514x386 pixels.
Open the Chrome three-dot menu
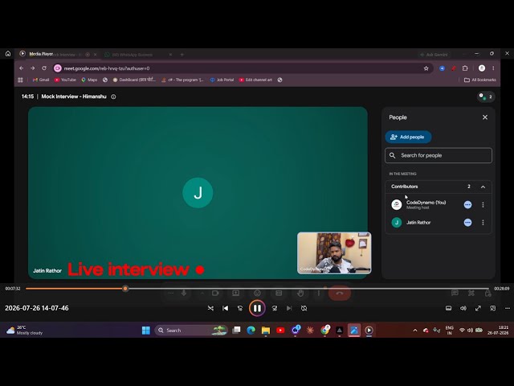(493, 68)
